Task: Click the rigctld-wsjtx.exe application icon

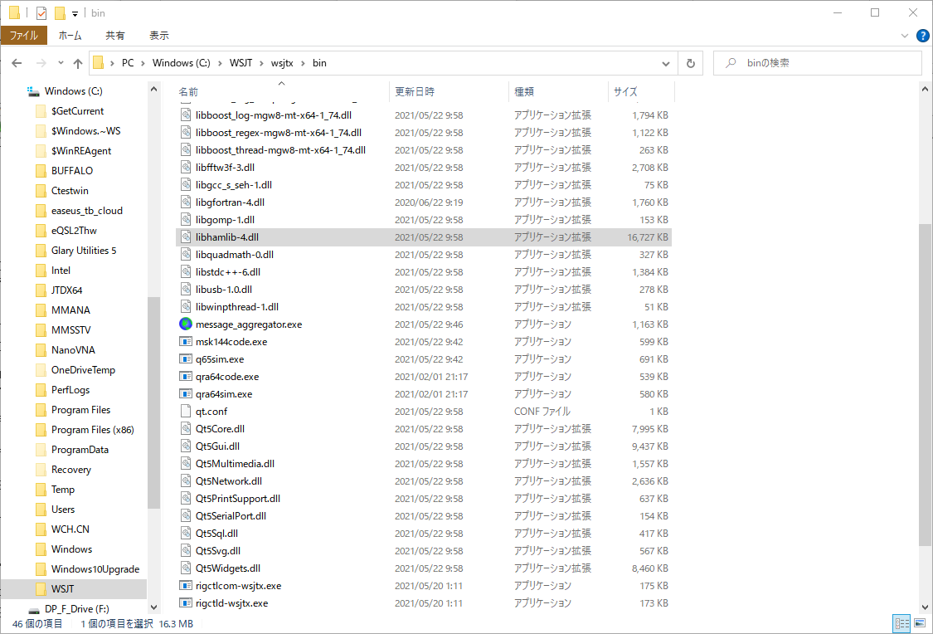Action: 186,603
